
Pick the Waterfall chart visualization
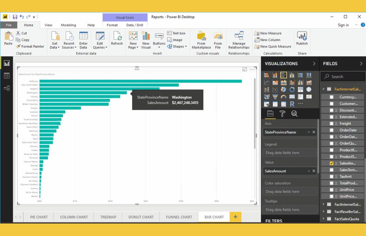tap(266, 89)
